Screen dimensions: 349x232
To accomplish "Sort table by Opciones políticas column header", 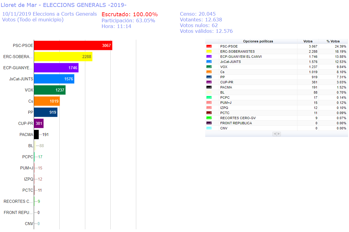I will (x=258, y=41).
